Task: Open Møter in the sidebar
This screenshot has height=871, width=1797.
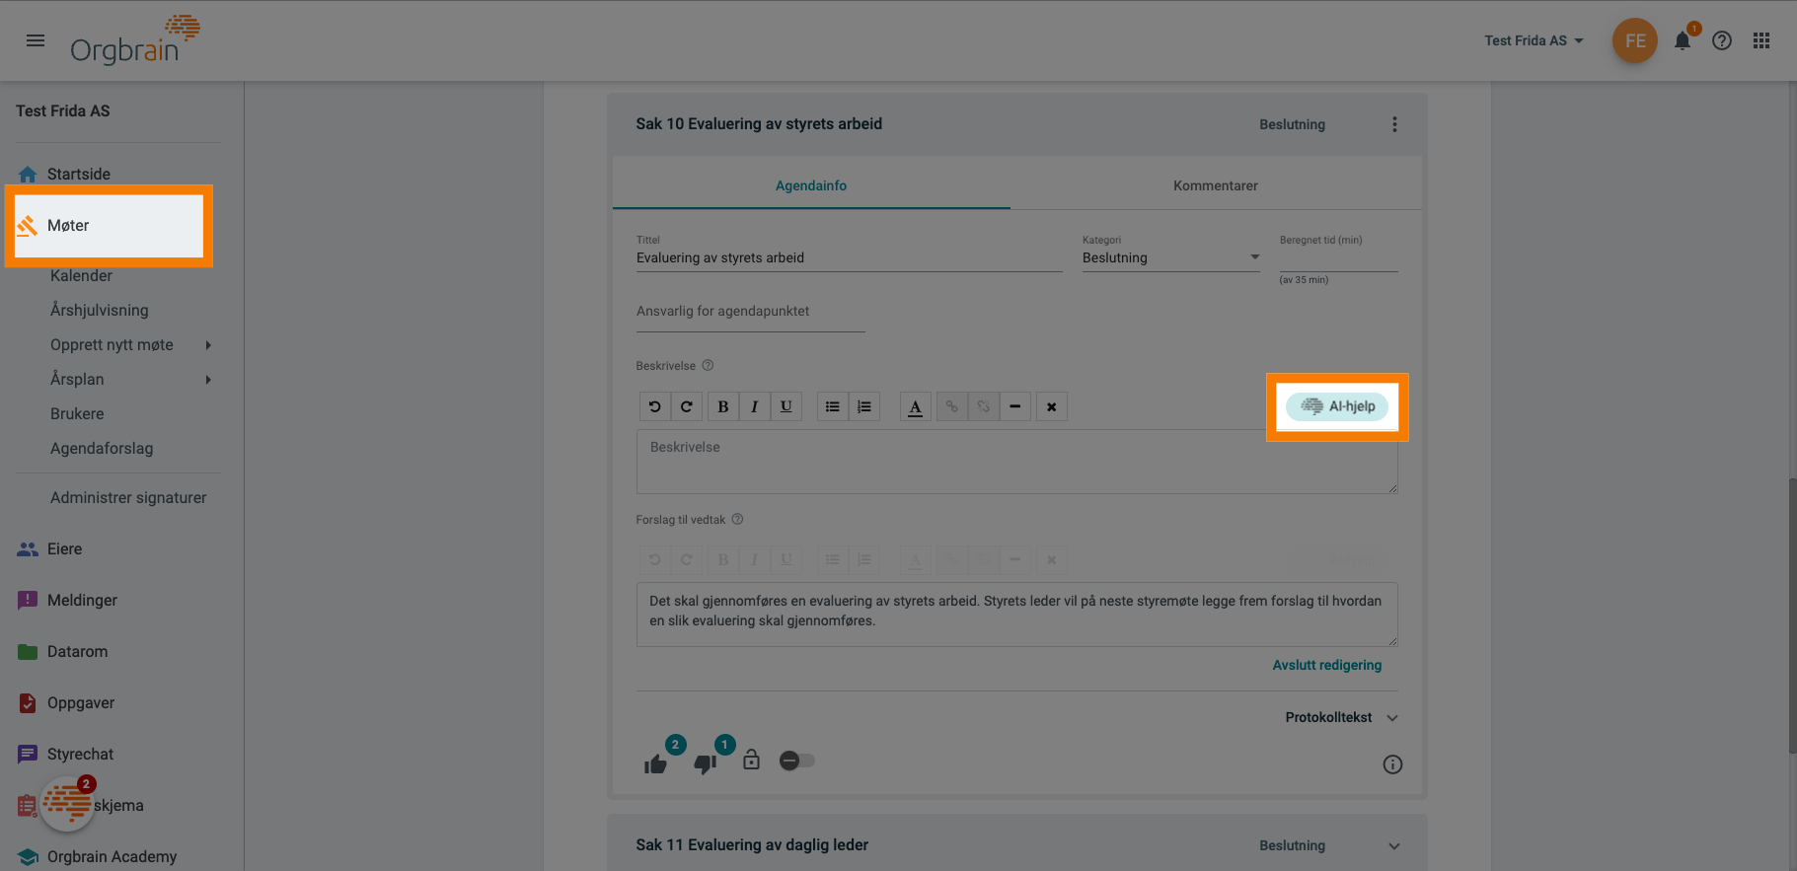Action: 109,226
